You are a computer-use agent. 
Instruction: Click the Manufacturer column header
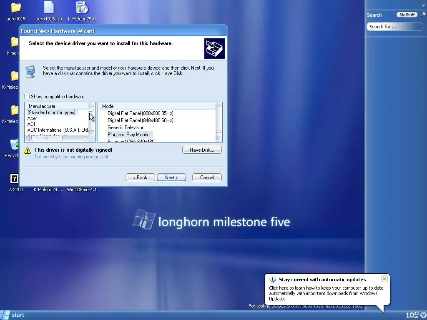pos(57,106)
